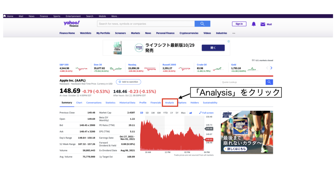The height and width of the screenshot is (189, 336).
Task: Select the 6M chart range
Action: (159, 113)
